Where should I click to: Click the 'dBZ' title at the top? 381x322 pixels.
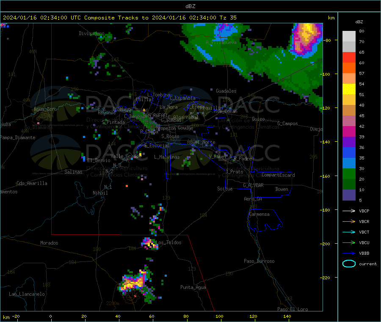pos(190,6)
